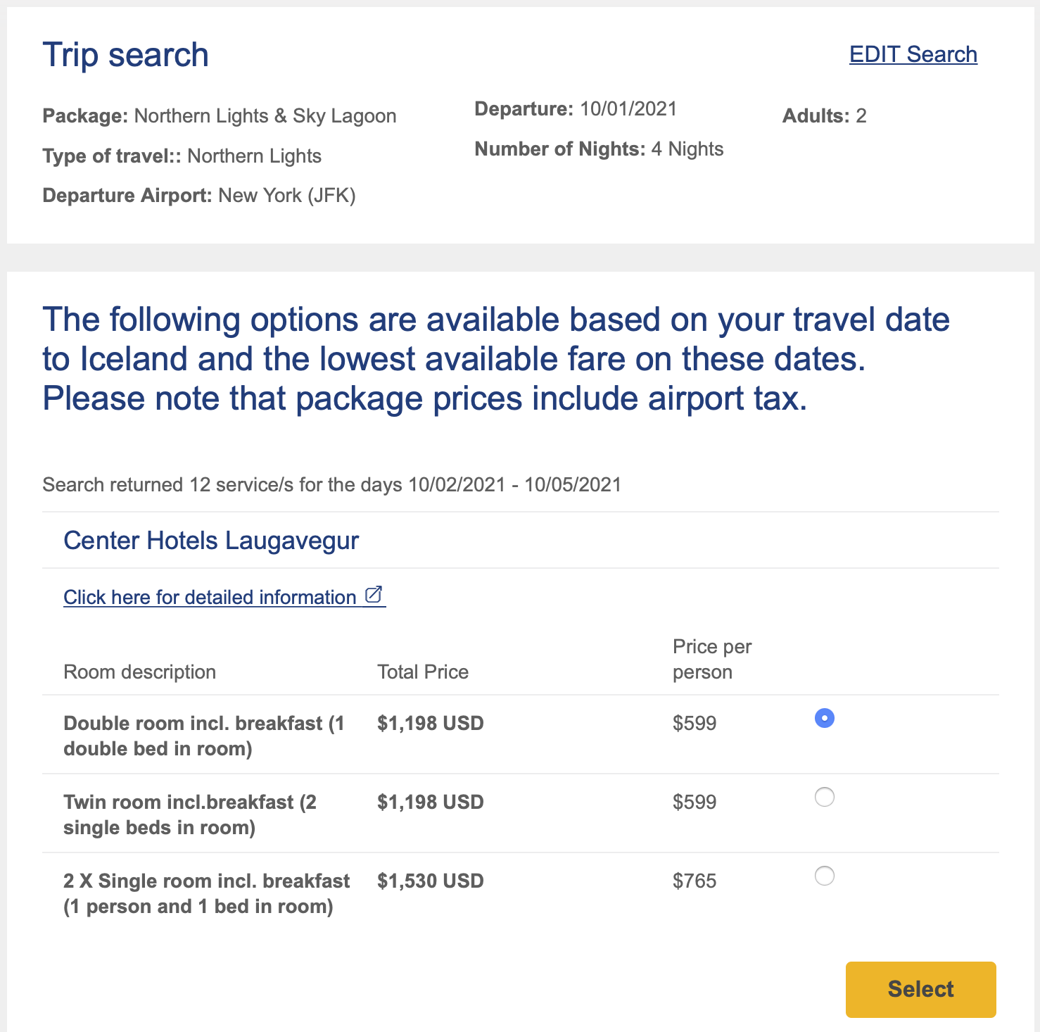The width and height of the screenshot is (1040, 1032).
Task: Click here for detailed hotel information
Action: pyautogui.click(x=209, y=596)
